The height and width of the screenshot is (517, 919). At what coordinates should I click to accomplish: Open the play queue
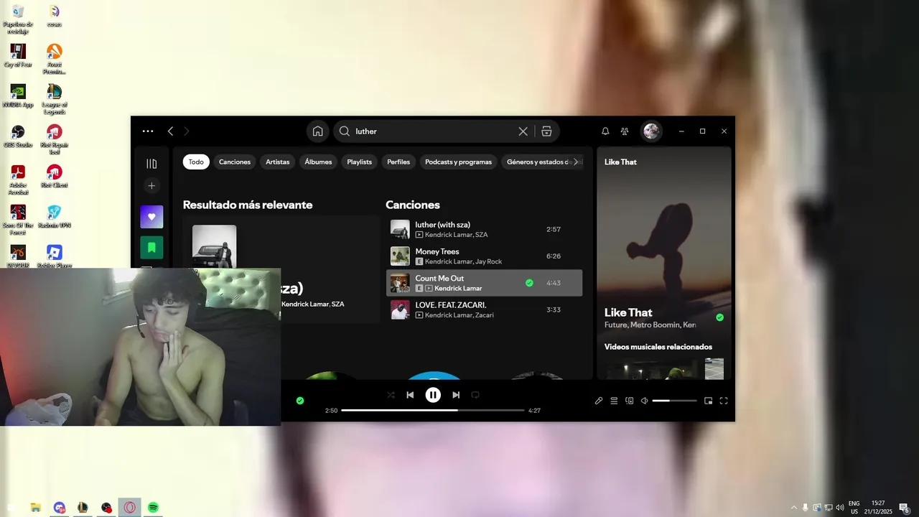[614, 401]
